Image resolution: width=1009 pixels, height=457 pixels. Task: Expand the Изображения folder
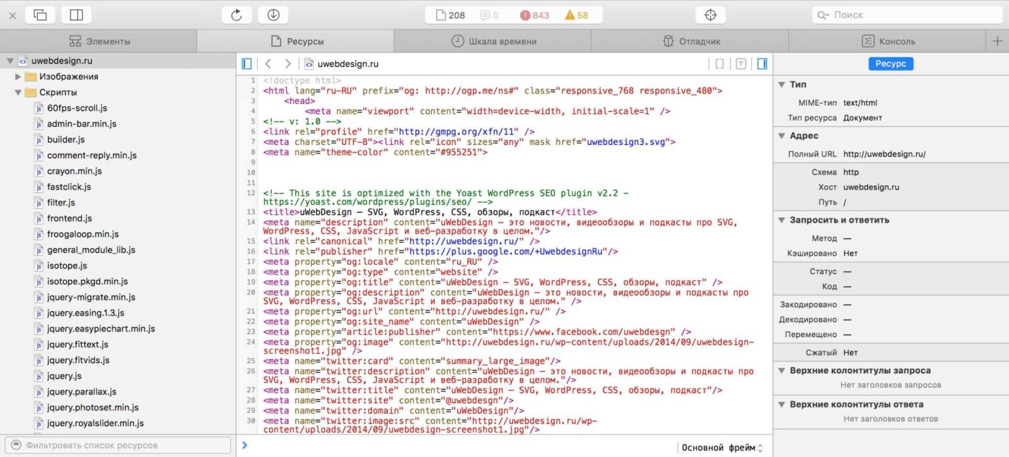point(18,77)
